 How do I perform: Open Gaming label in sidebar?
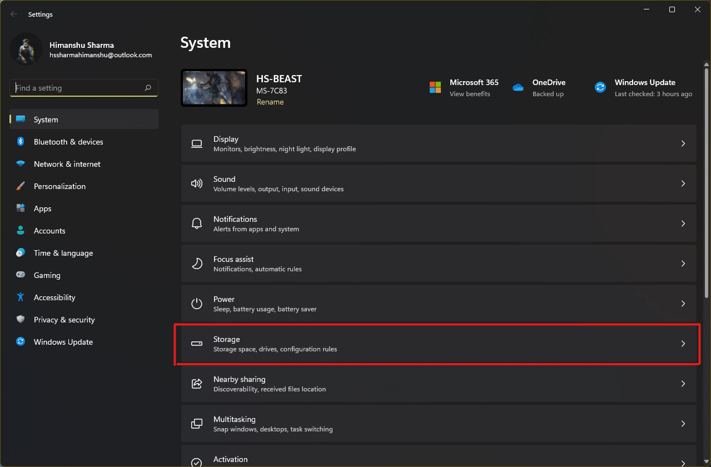47,275
